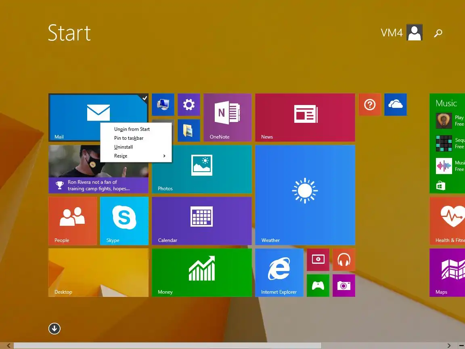Open the People tile
Viewport: 465px width, 349px height.
tap(73, 221)
